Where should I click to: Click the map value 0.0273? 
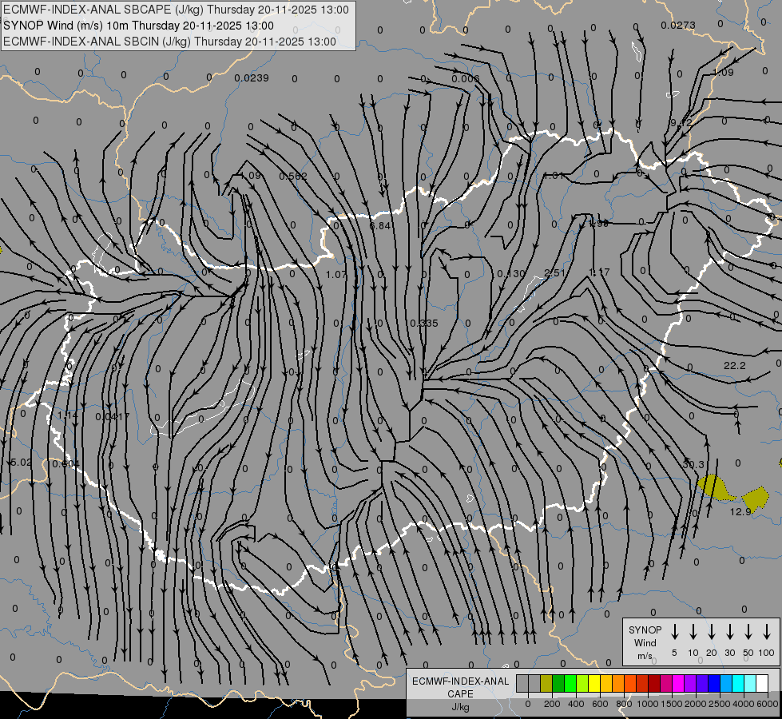(x=678, y=25)
